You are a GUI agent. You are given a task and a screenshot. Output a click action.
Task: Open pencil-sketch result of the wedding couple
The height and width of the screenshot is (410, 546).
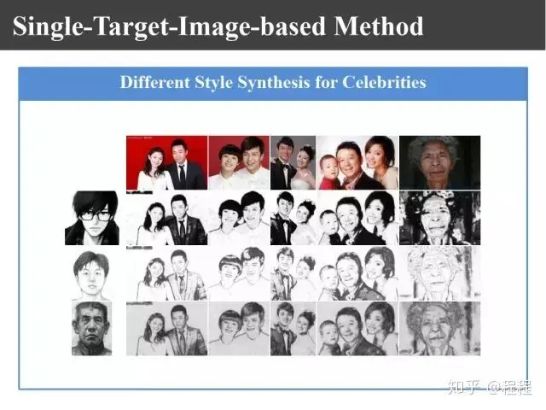[167, 273]
